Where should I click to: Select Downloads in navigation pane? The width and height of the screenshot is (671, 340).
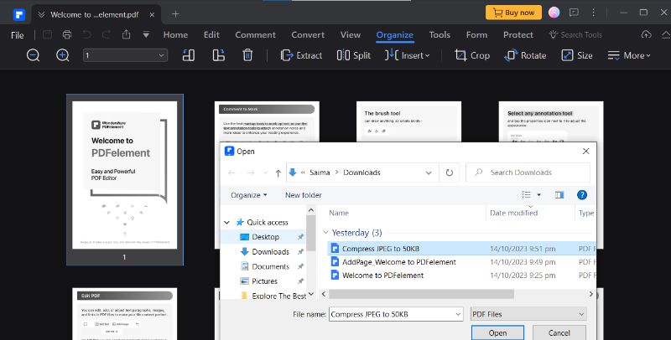click(x=270, y=251)
